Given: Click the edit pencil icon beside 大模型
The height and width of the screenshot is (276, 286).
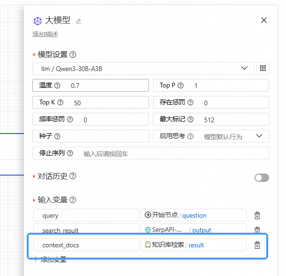Looking at the screenshot, I should click(78, 21).
